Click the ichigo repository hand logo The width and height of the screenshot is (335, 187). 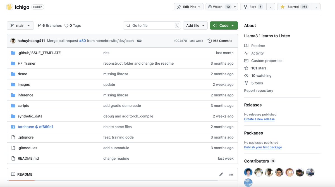tap(10, 7)
